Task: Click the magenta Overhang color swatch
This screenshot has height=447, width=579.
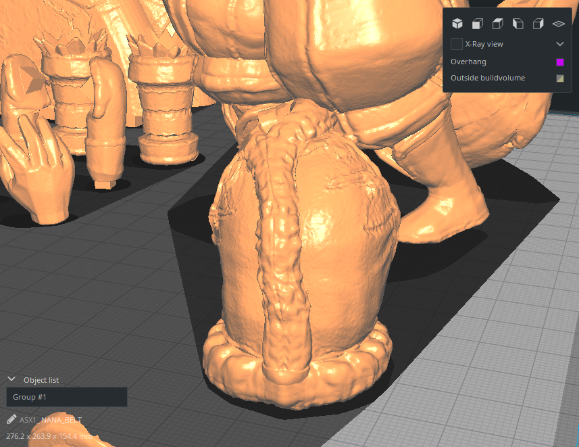Action: point(560,62)
